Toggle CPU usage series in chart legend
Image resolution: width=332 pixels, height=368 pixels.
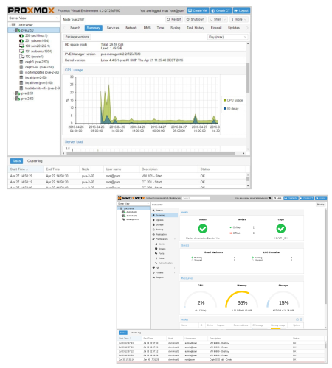coord(233,100)
